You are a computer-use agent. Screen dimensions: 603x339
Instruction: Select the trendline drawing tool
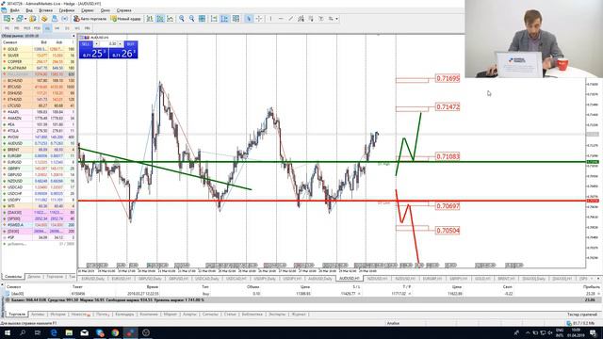[291, 19]
